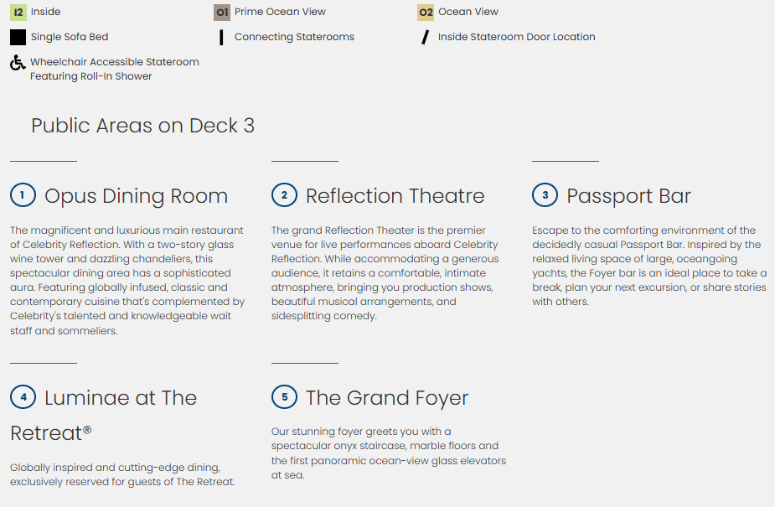Image resolution: width=775 pixels, height=507 pixels.
Task: Click the number 4 circle badge
Action: 23,397
